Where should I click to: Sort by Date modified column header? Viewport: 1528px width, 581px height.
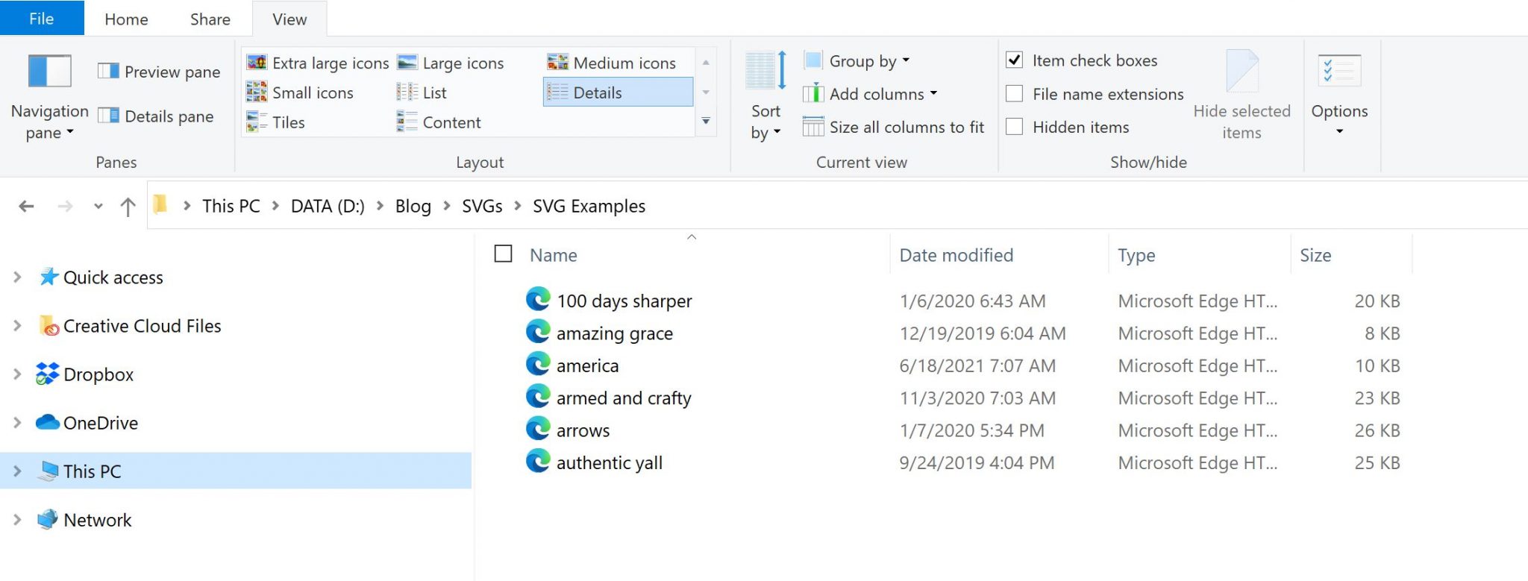point(956,255)
